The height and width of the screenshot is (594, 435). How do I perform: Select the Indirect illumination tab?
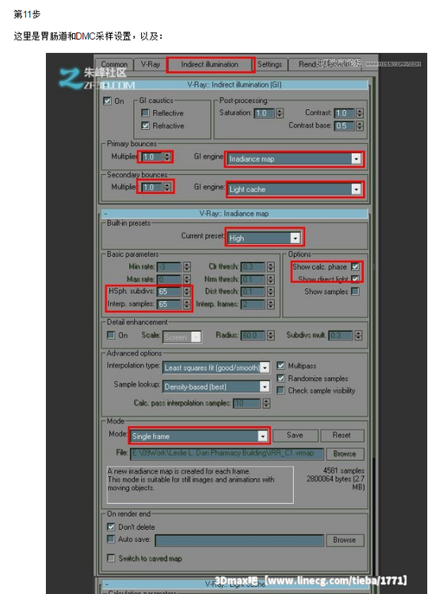pos(210,64)
